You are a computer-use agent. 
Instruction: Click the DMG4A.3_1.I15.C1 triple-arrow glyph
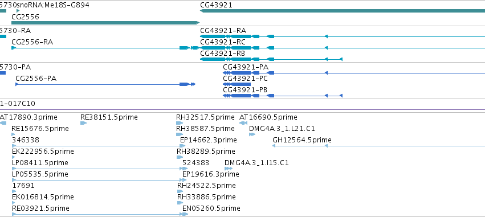tap(229, 169)
